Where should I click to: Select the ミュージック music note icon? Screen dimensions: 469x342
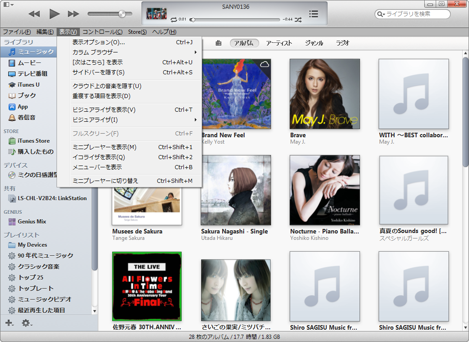pos(12,52)
